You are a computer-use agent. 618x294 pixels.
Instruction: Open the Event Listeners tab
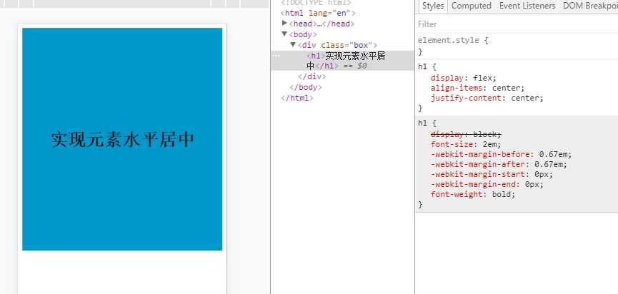pos(527,6)
